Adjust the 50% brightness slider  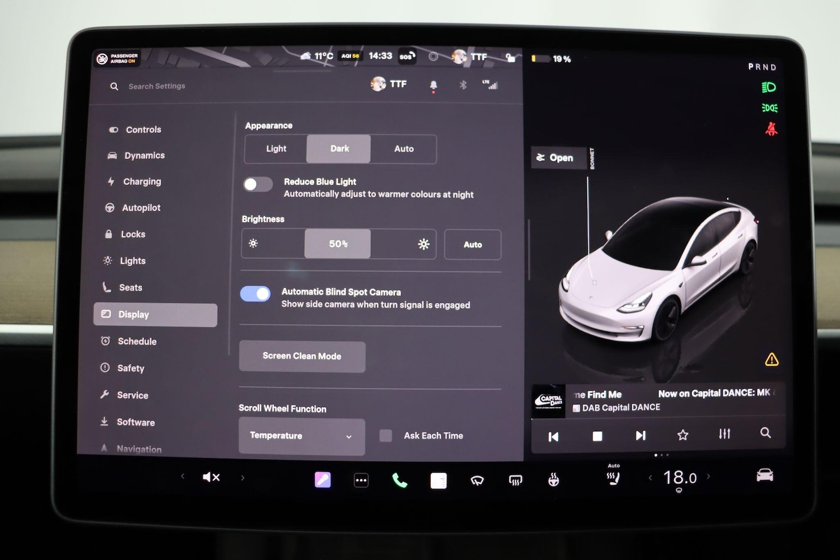tap(337, 244)
